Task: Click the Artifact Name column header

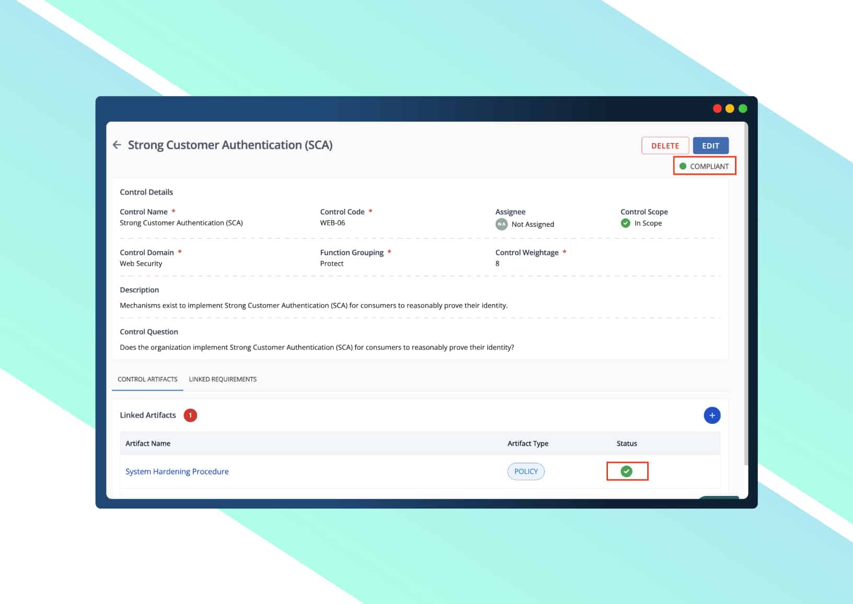Action: (148, 444)
